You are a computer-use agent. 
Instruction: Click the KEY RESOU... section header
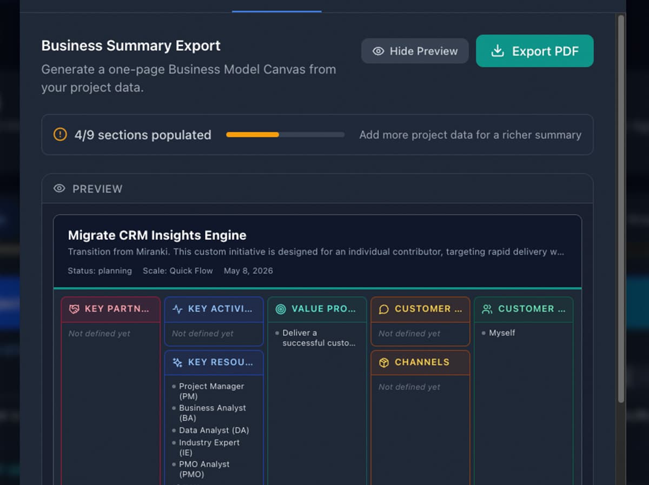click(x=214, y=362)
